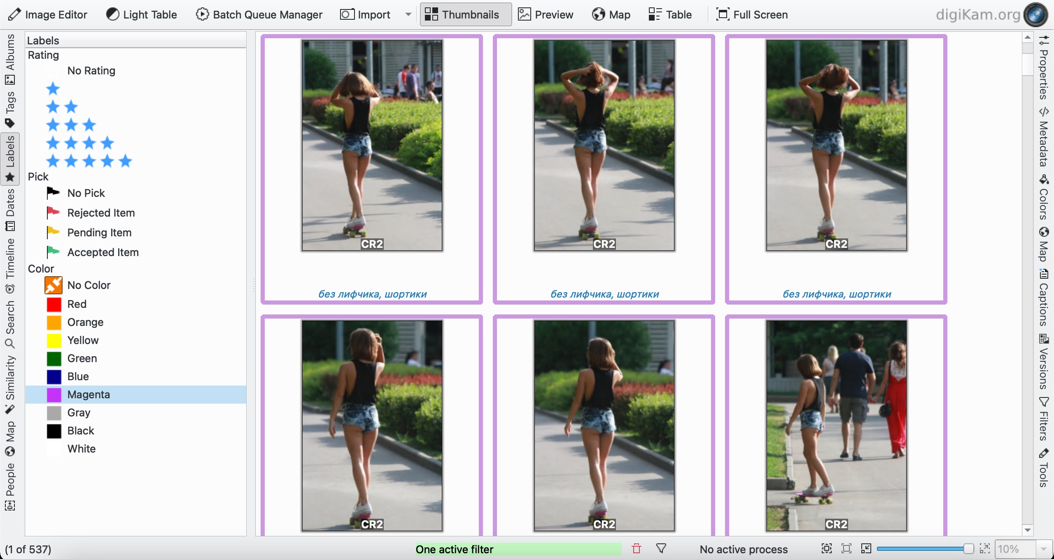Open the Filters right sidebar tab
The height and width of the screenshot is (559, 1054).
point(1043,419)
